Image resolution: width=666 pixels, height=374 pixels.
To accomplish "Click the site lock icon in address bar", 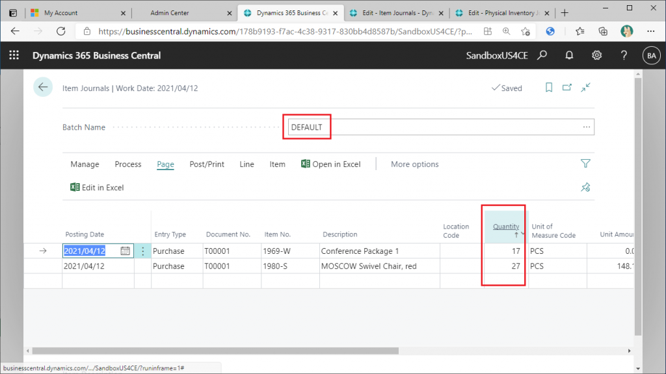I will click(87, 31).
